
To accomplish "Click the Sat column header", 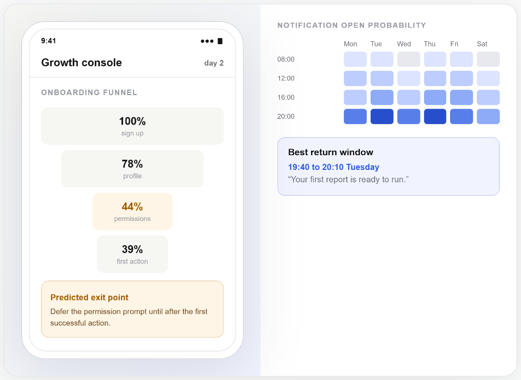I will tap(482, 44).
